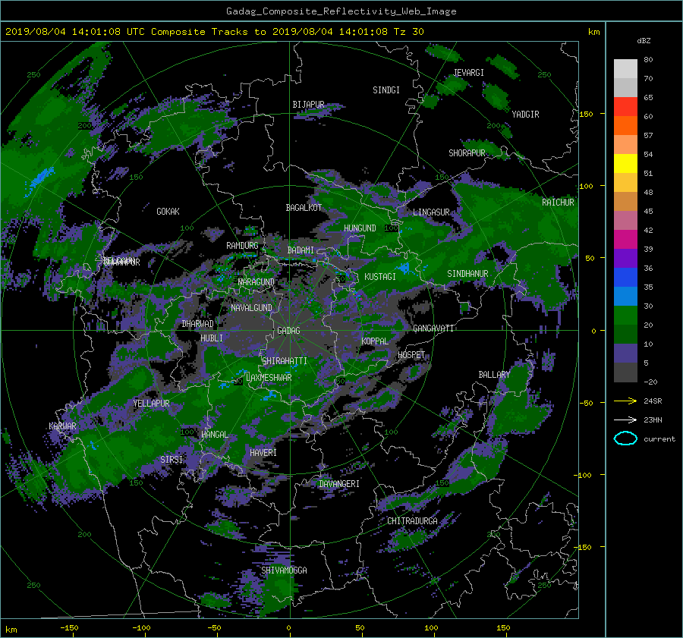Screen dimensions: 683x638
Task: Click the LAXMESHWAR city label
Action: pyautogui.click(x=269, y=378)
